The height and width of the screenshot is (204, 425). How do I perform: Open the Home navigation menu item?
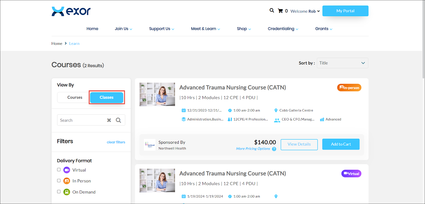point(92,29)
